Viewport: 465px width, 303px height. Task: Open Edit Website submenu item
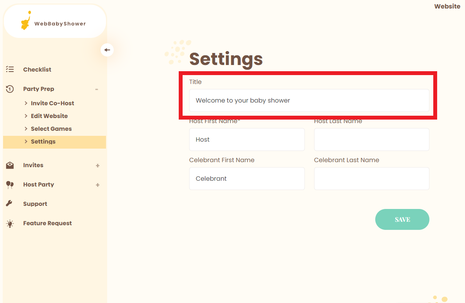coord(49,116)
